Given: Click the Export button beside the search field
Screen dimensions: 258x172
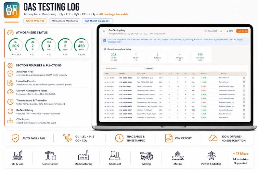Looking at the screenshot, I should pyautogui.click(x=149, y=68).
